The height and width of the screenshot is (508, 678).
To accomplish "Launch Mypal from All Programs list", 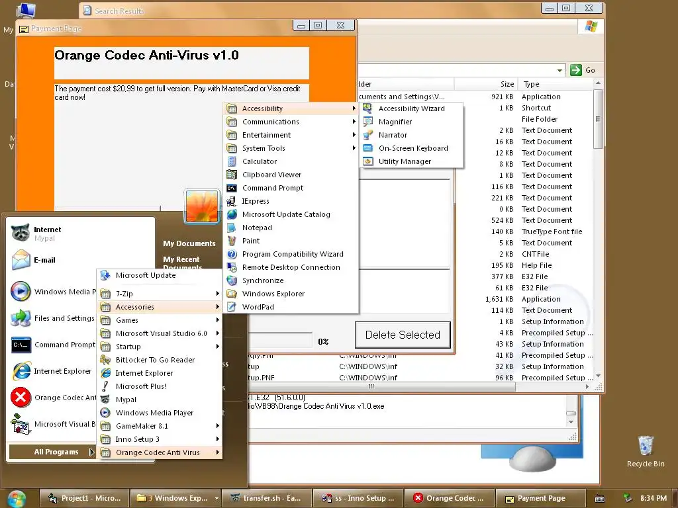I will (159, 400).
